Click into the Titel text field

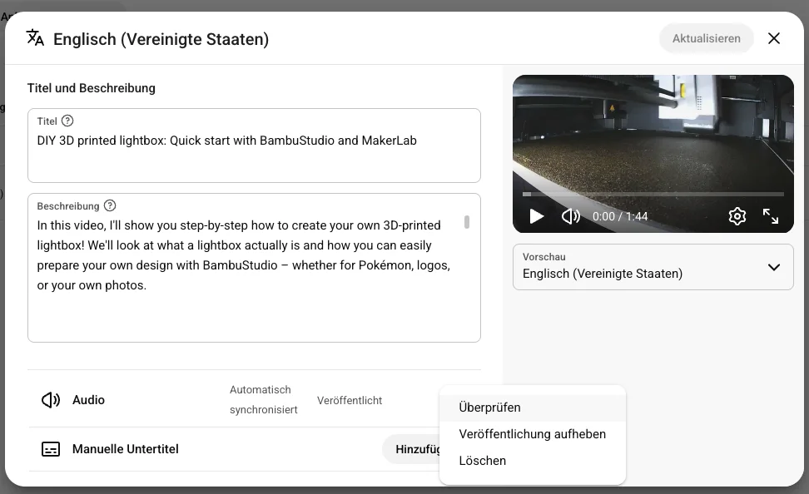pos(254,146)
